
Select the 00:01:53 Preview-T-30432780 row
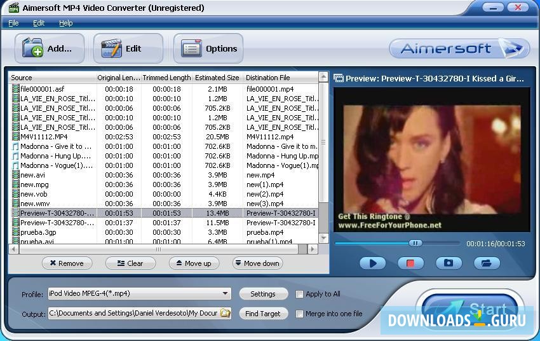pyautogui.click(x=163, y=213)
